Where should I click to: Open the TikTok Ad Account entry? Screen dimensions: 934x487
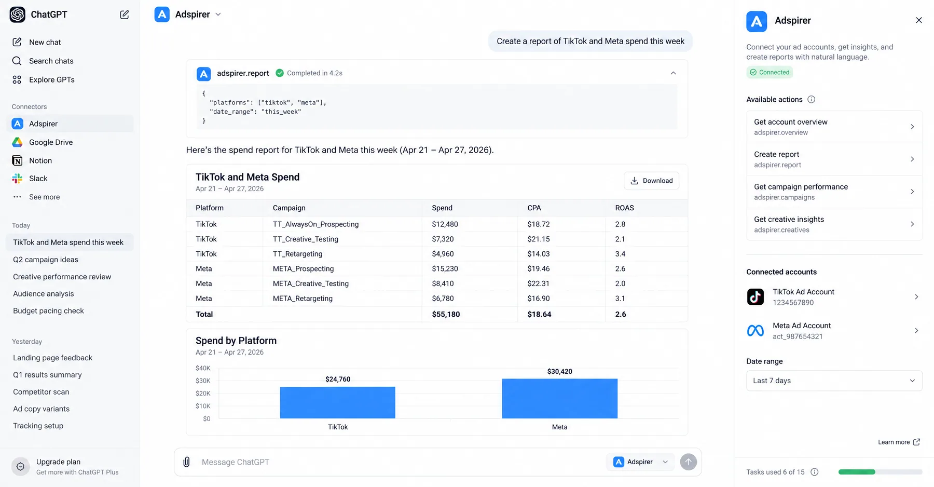834,297
